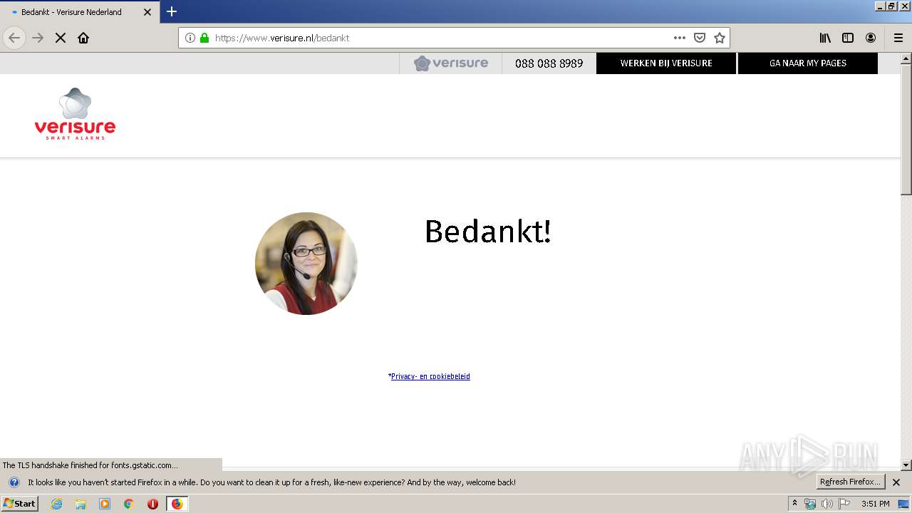
Task: Click the grey Verisure logo in top bar
Action: [x=451, y=63]
